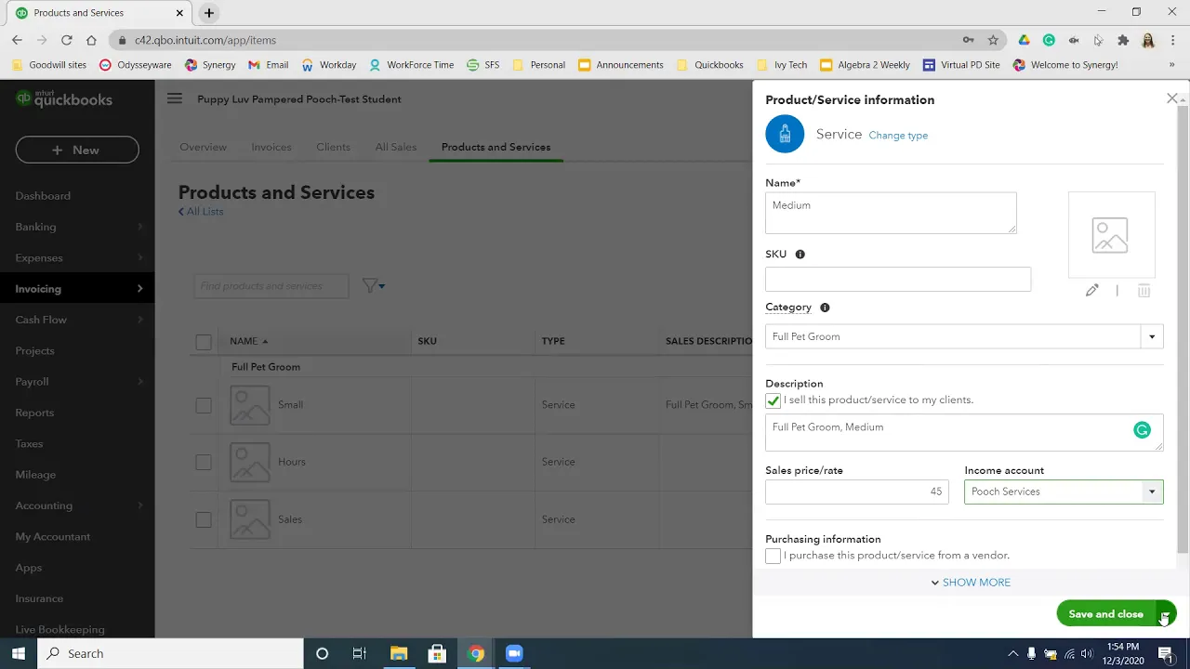
Task: Switch to the All Sales tab
Action: (396, 147)
